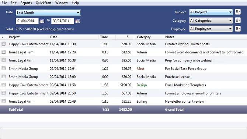Select the $31.25 amount cell
The height and width of the screenshot is (139, 247).
pos(126,101)
